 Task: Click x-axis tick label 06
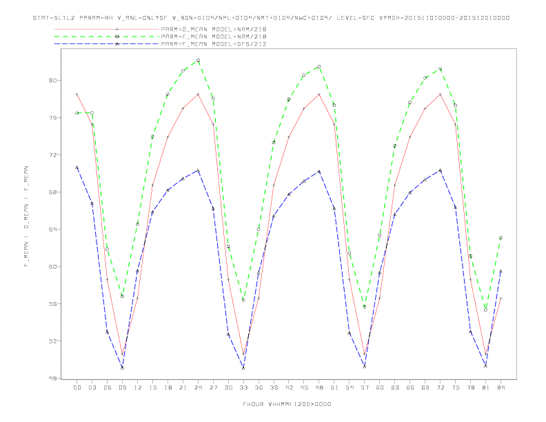point(108,388)
